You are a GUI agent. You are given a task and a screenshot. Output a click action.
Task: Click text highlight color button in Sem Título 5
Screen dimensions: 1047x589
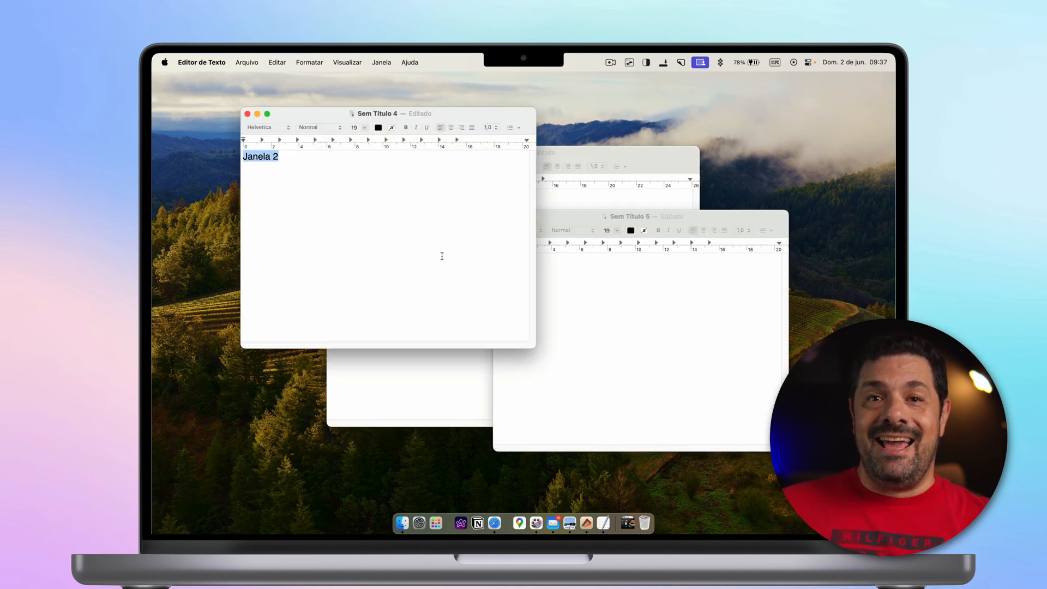tap(644, 231)
